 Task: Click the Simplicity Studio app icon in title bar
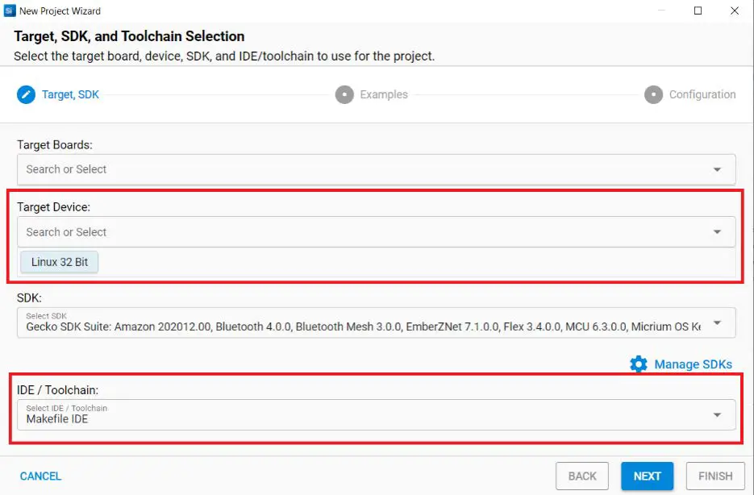(x=10, y=10)
